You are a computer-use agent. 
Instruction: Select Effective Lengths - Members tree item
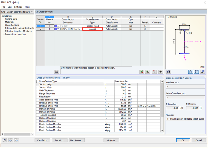[18, 31]
